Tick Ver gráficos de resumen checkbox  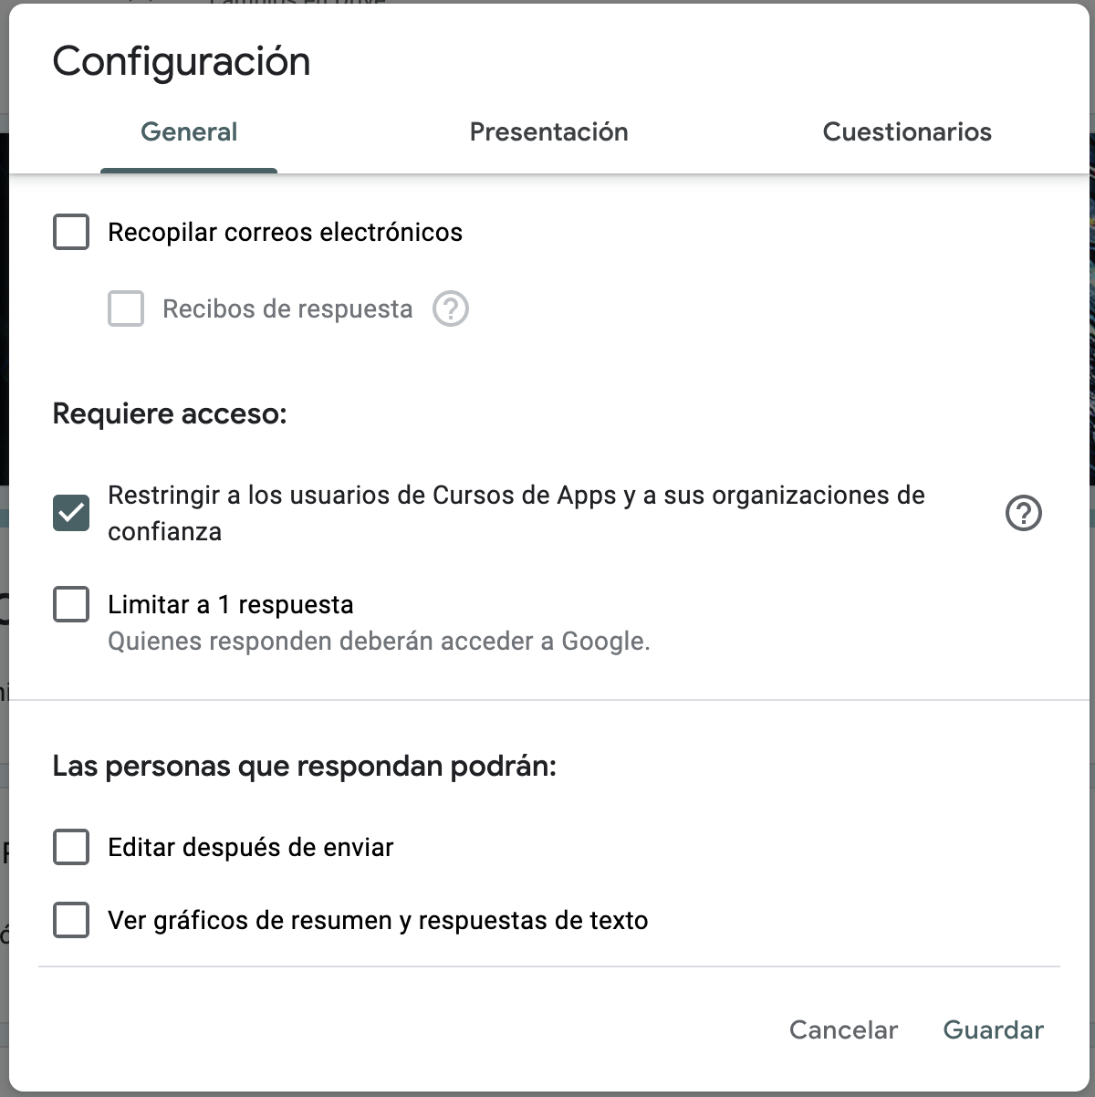point(71,920)
